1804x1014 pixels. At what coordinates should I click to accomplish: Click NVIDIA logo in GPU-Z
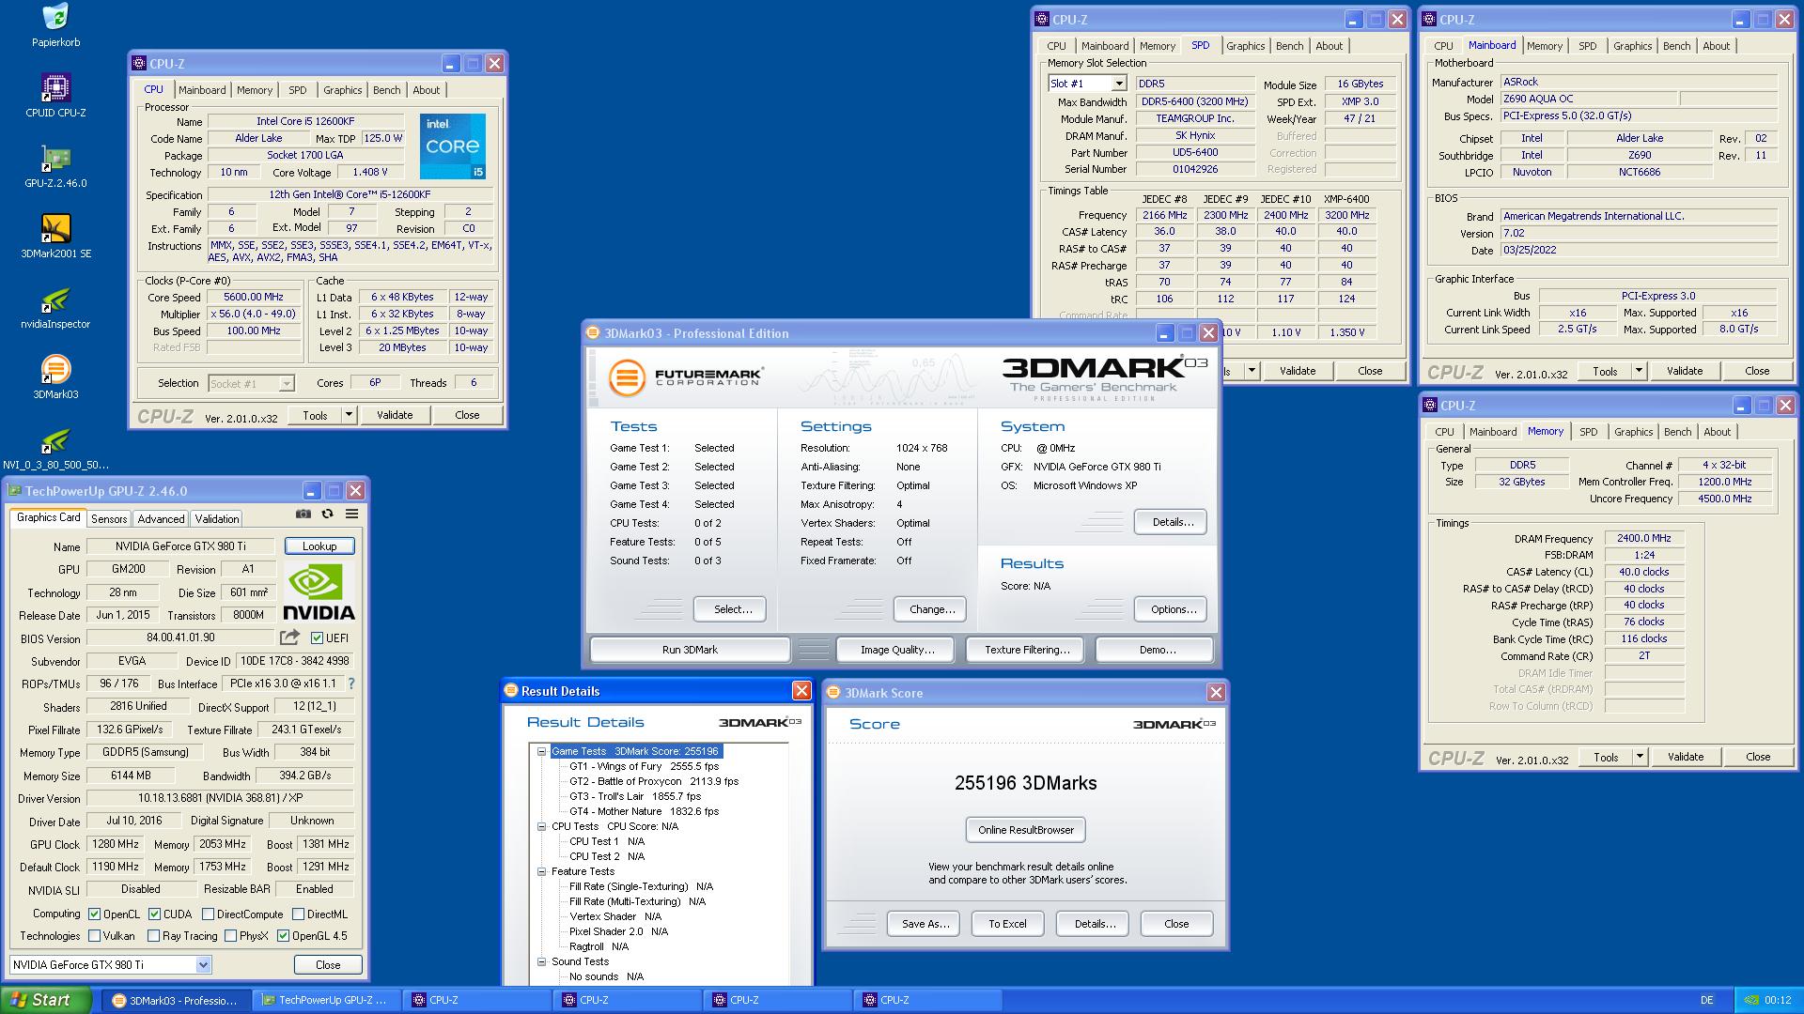pyautogui.click(x=319, y=592)
